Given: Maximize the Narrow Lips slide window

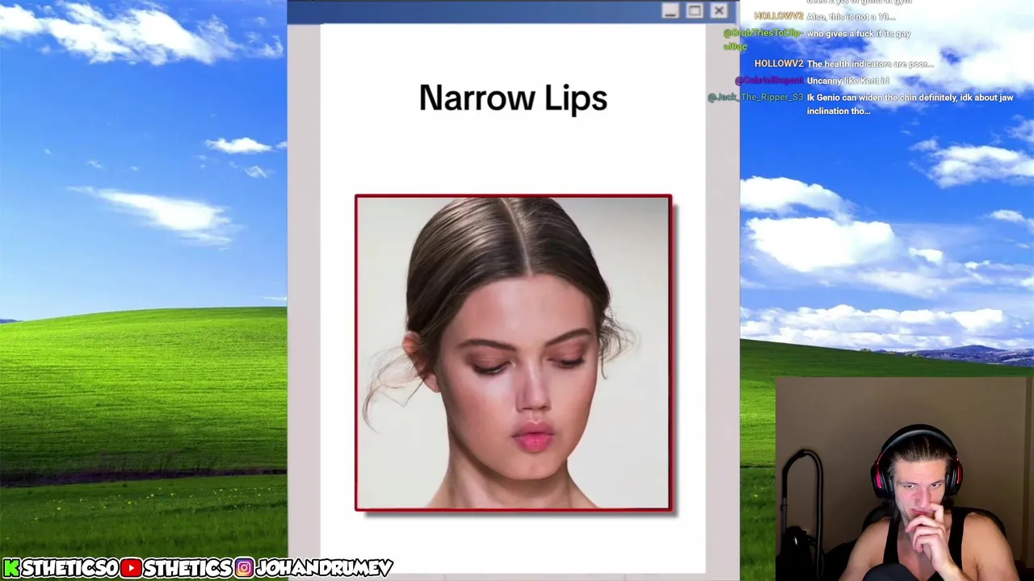Looking at the screenshot, I should click(694, 11).
